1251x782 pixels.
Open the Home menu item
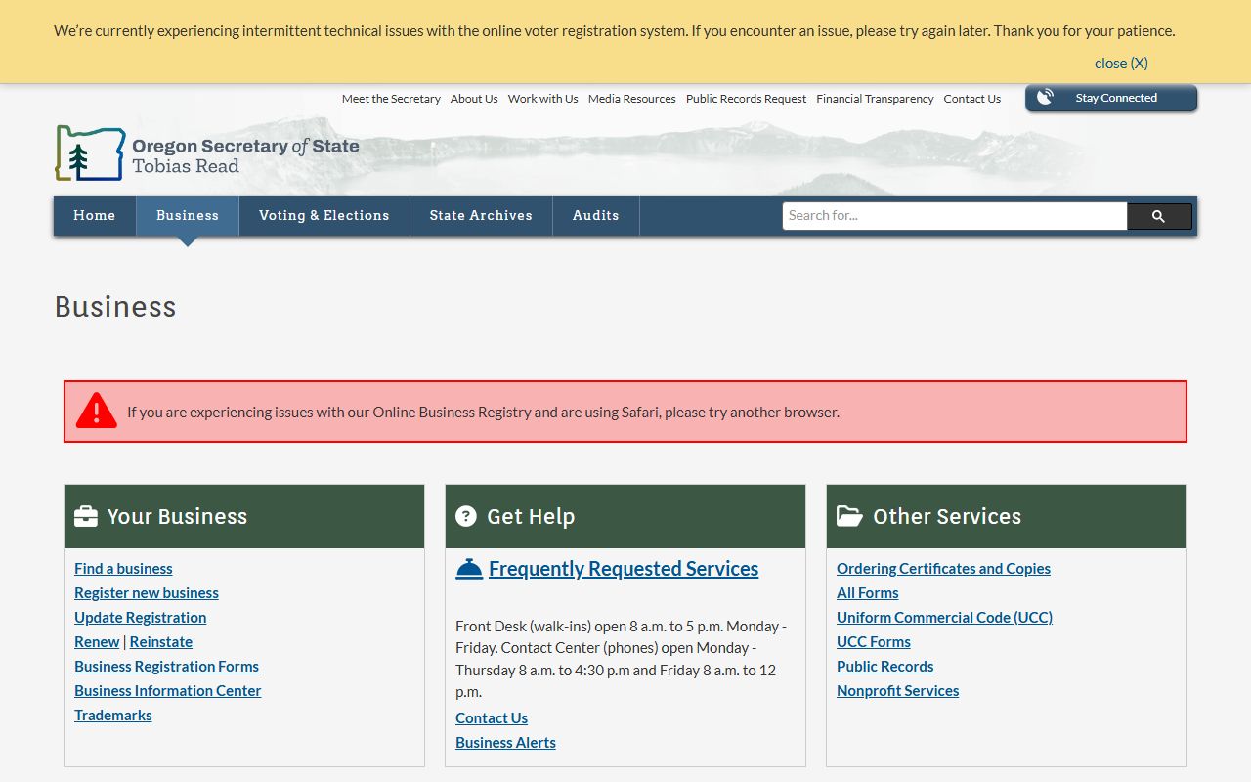(x=95, y=216)
